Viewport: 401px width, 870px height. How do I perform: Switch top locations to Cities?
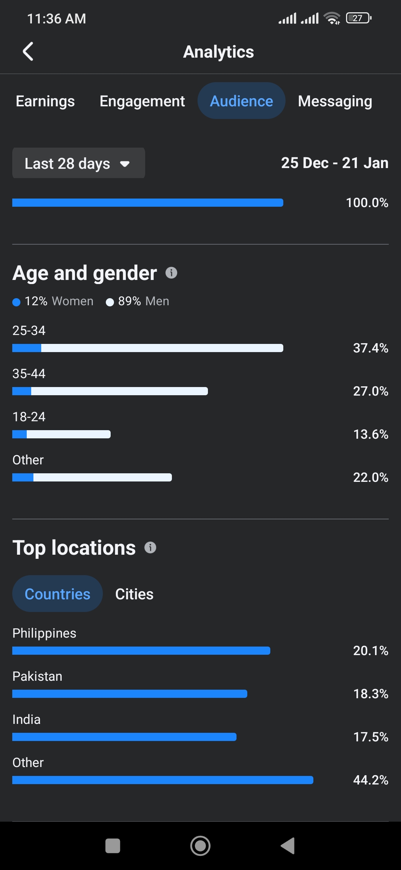[134, 594]
